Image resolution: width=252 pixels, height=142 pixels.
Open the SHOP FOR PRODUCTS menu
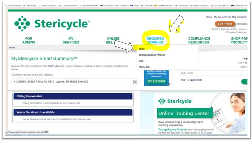pos(239,40)
